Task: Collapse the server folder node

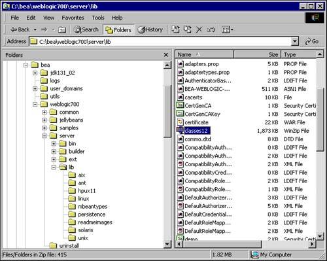Action: click(x=44, y=136)
